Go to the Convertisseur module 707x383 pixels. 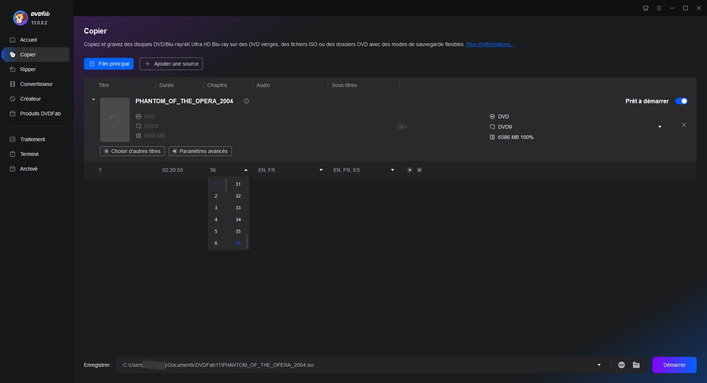pos(36,84)
